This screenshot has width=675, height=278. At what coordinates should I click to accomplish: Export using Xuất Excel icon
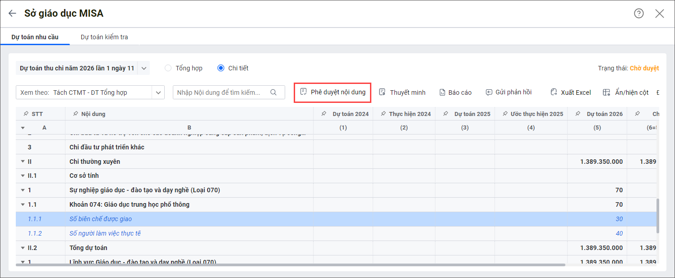[554, 92]
